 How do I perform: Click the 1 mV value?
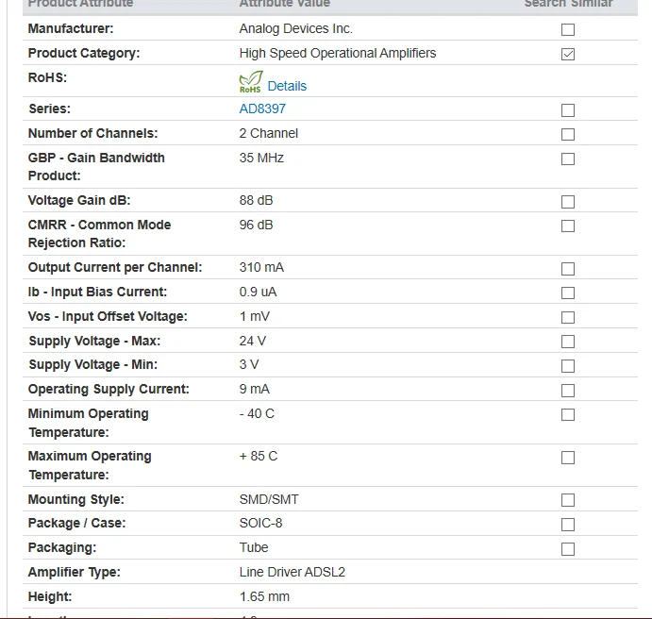click(255, 316)
